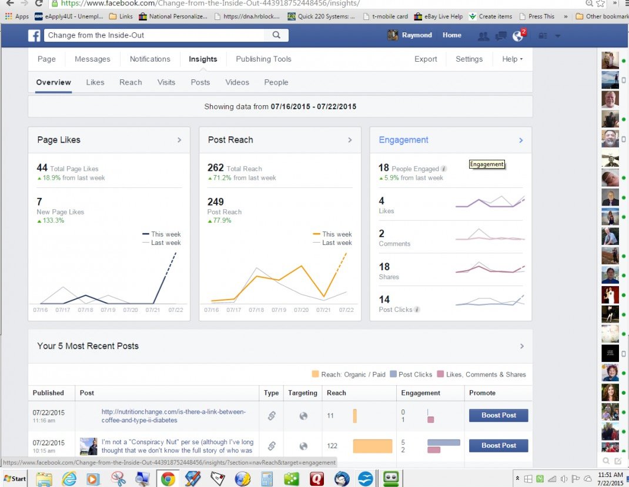
Task: Select the People insights sub-tab
Action: click(x=276, y=82)
